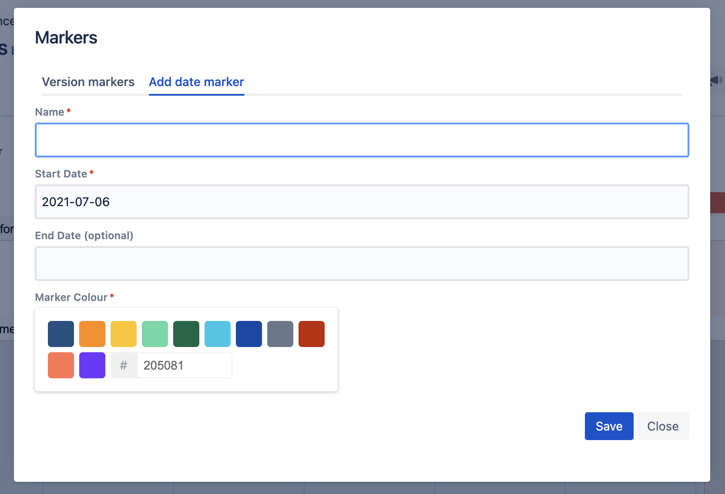Pick the salmon coral colour swatch
This screenshot has height=494, width=725.
61,365
